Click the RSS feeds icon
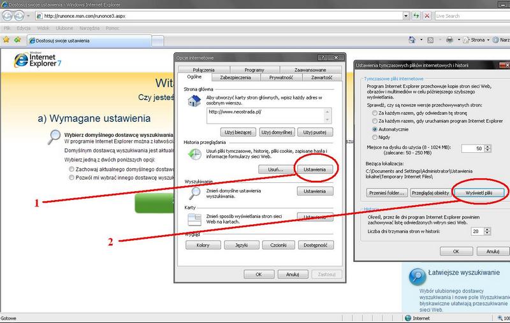The image size is (510, 323). pos(429,40)
